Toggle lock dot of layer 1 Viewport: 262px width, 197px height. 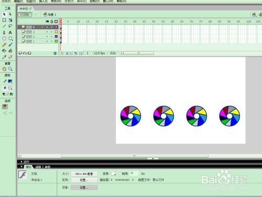coord(51,41)
